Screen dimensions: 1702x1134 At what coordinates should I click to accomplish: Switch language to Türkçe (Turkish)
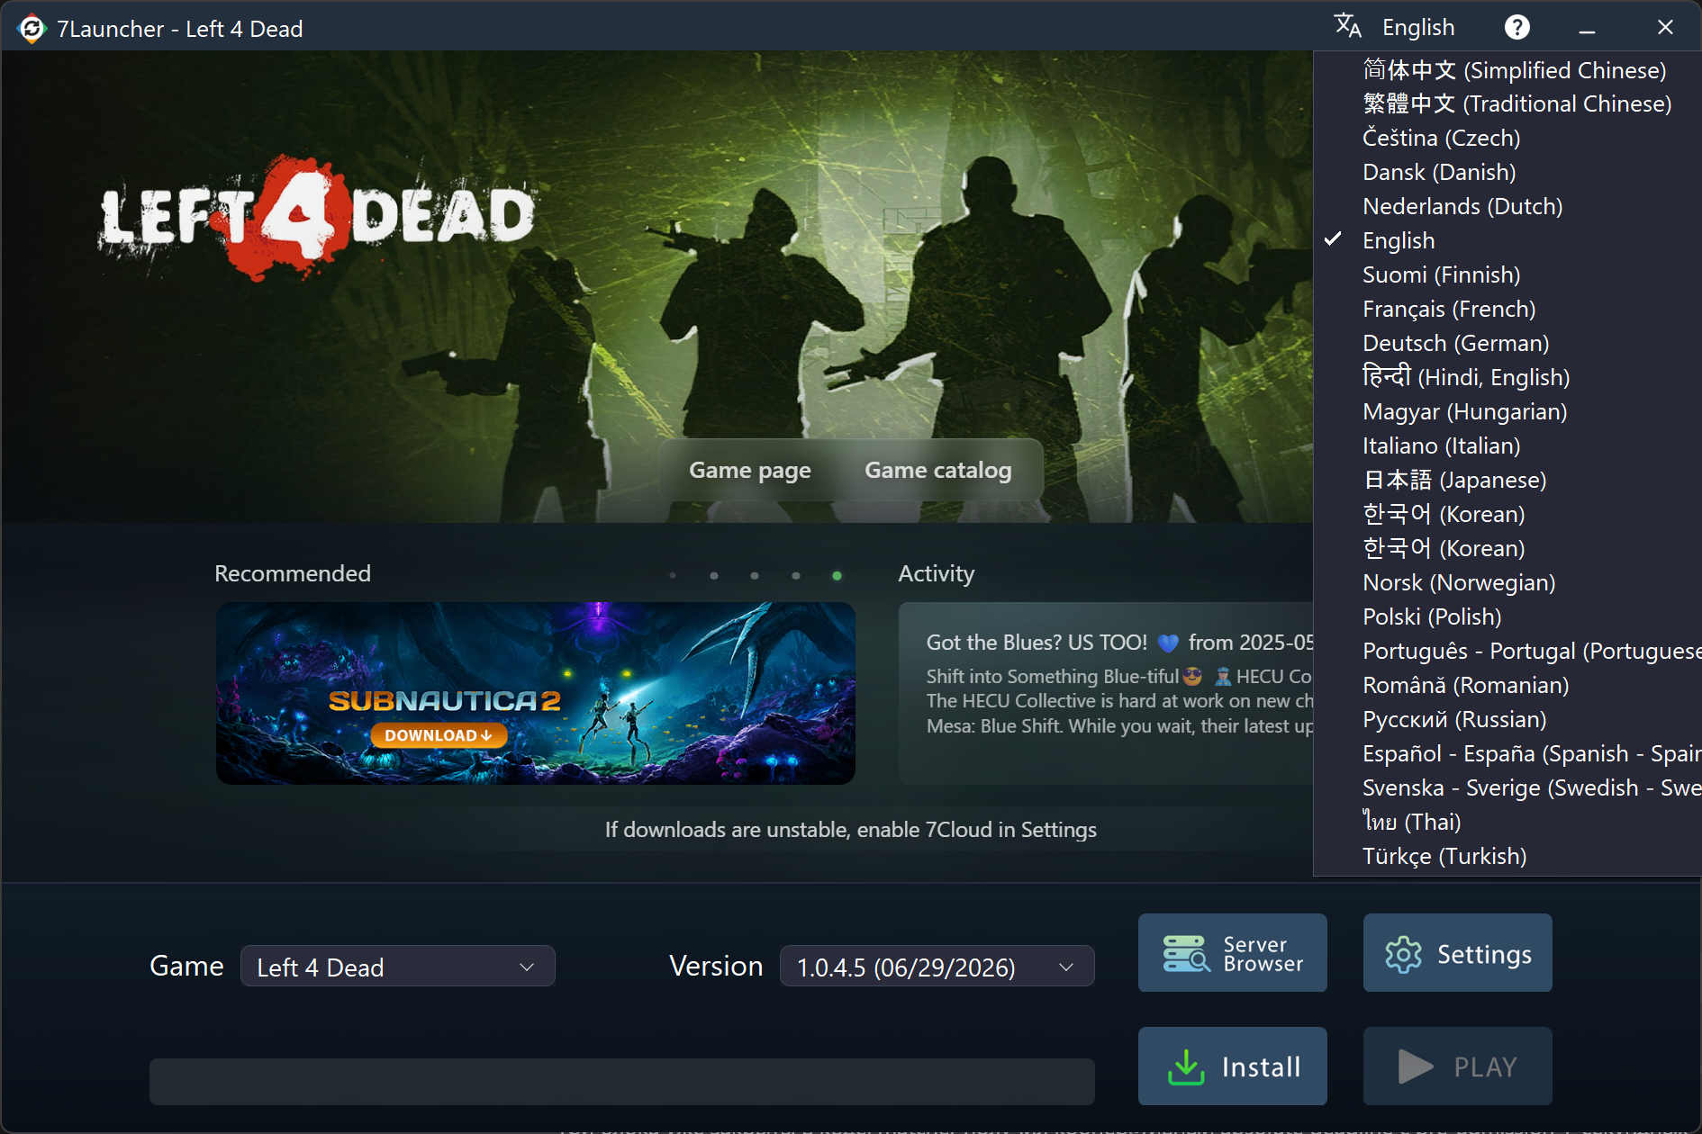click(1508, 857)
